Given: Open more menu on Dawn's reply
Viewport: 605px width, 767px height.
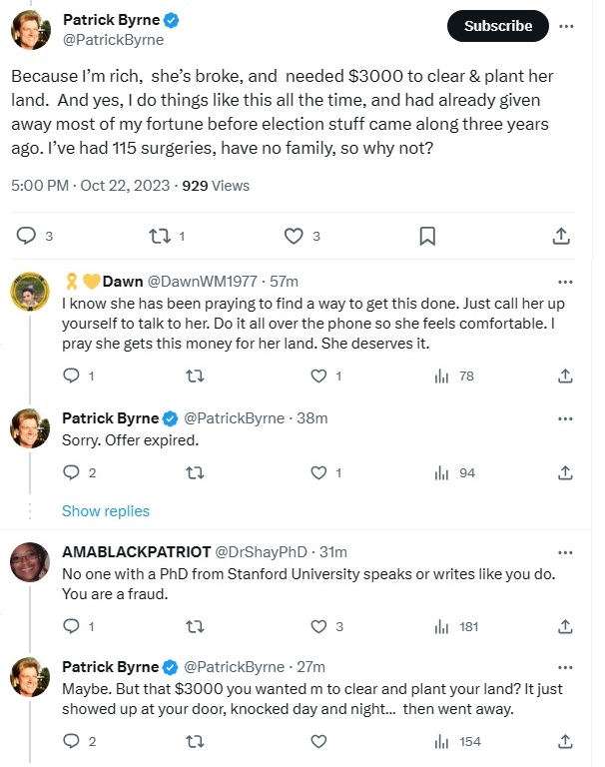Looking at the screenshot, I should click(565, 282).
